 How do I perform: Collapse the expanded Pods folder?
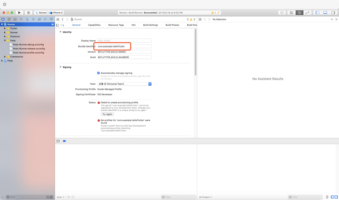[x=5, y=40]
